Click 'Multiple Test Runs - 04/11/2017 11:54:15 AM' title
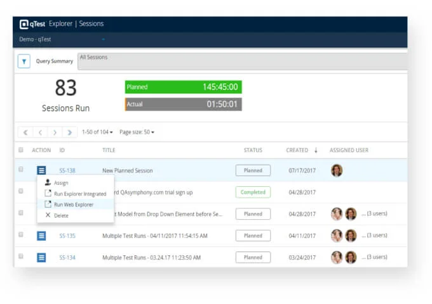The height and width of the screenshot is (304, 432). (155, 236)
